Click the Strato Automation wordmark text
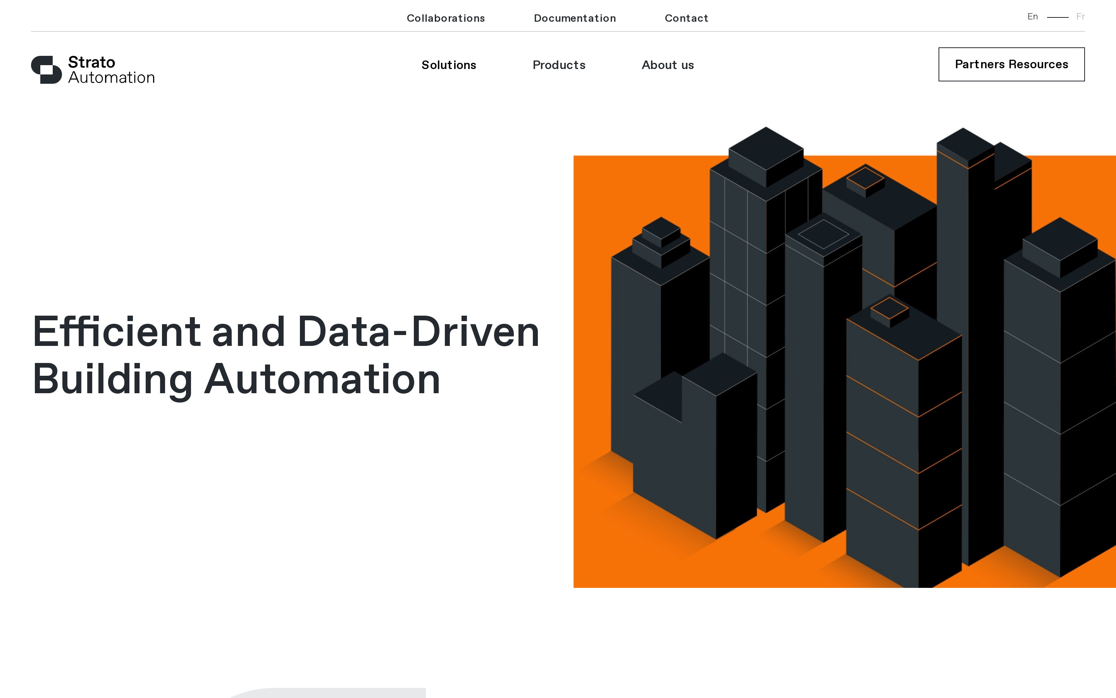The width and height of the screenshot is (1116, 698). [x=111, y=70]
